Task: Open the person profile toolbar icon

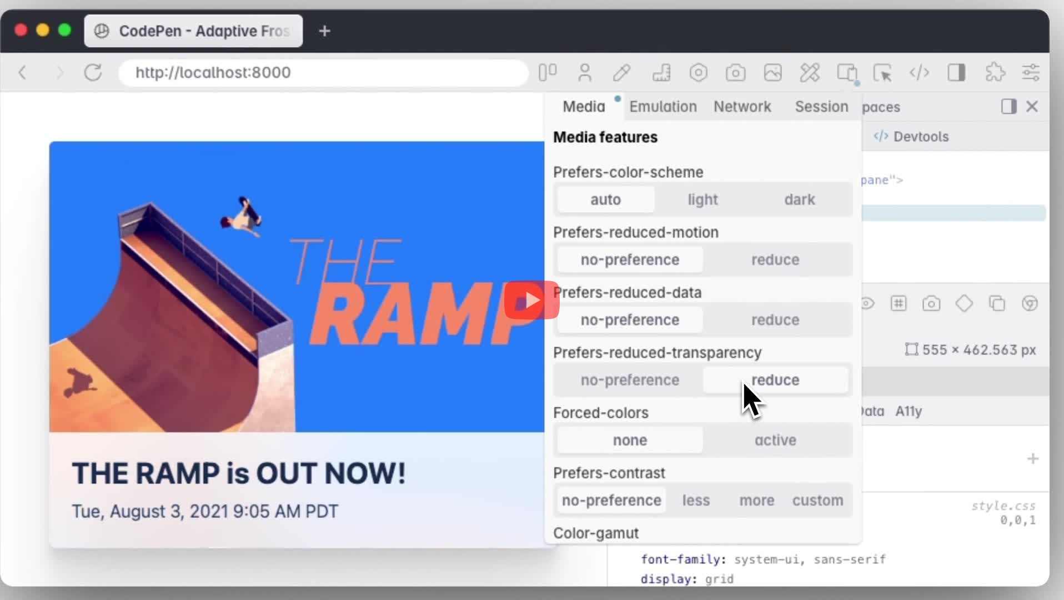Action: click(584, 72)
